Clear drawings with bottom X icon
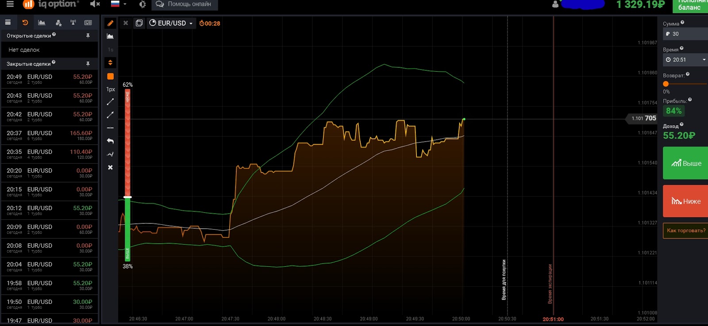 pyautogui.click(x=111, y=167)
